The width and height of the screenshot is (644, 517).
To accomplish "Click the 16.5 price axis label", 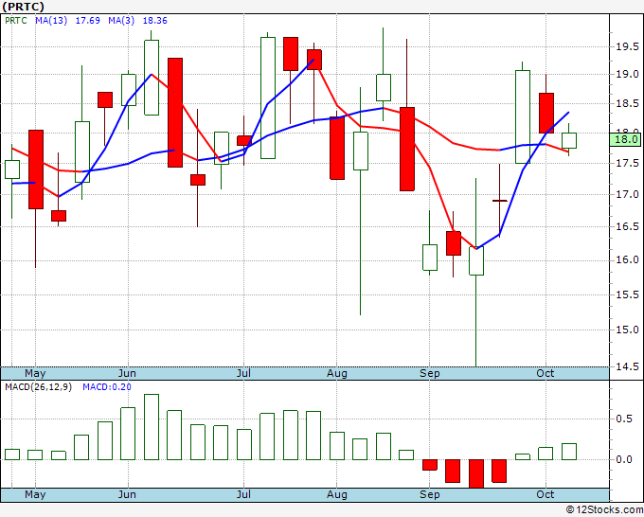I will pyautogui.click(x=627, y=226).
